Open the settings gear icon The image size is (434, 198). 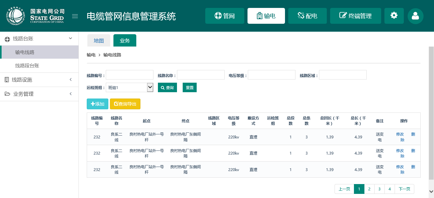point(394,16)
